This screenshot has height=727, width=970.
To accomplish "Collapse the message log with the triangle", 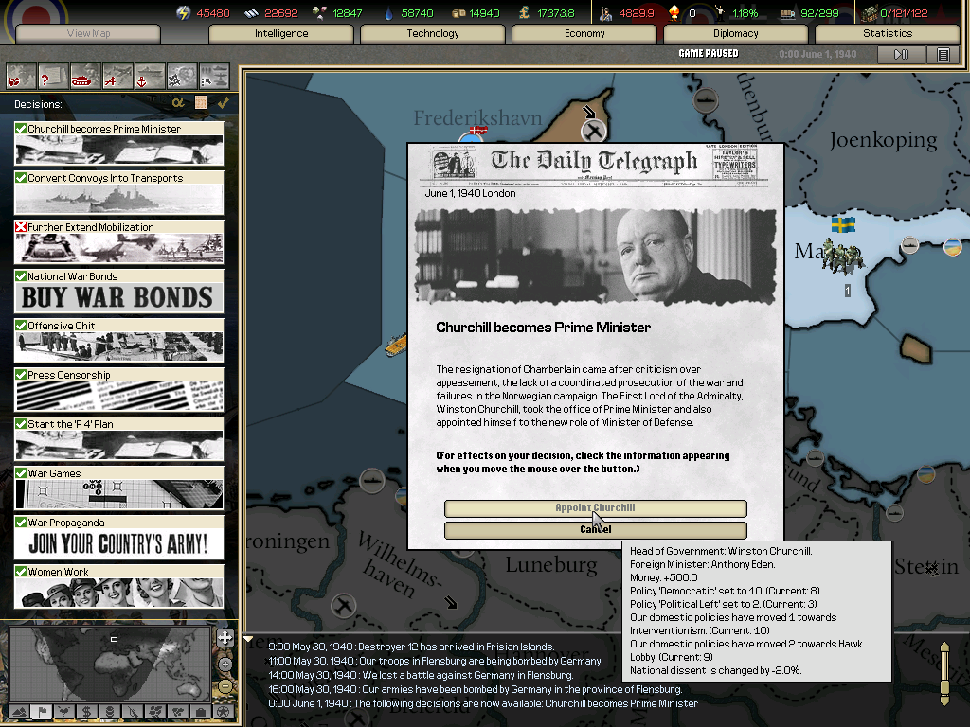I will (248, 639).
